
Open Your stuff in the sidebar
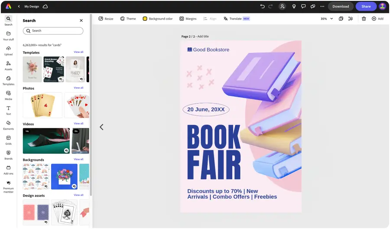pyautogui.click(x=9, y=36)
